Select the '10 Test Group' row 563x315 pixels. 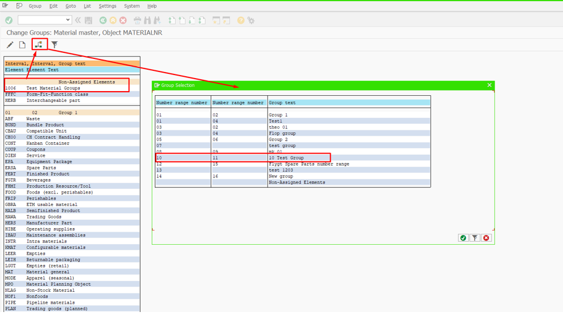tap(286, 158)
